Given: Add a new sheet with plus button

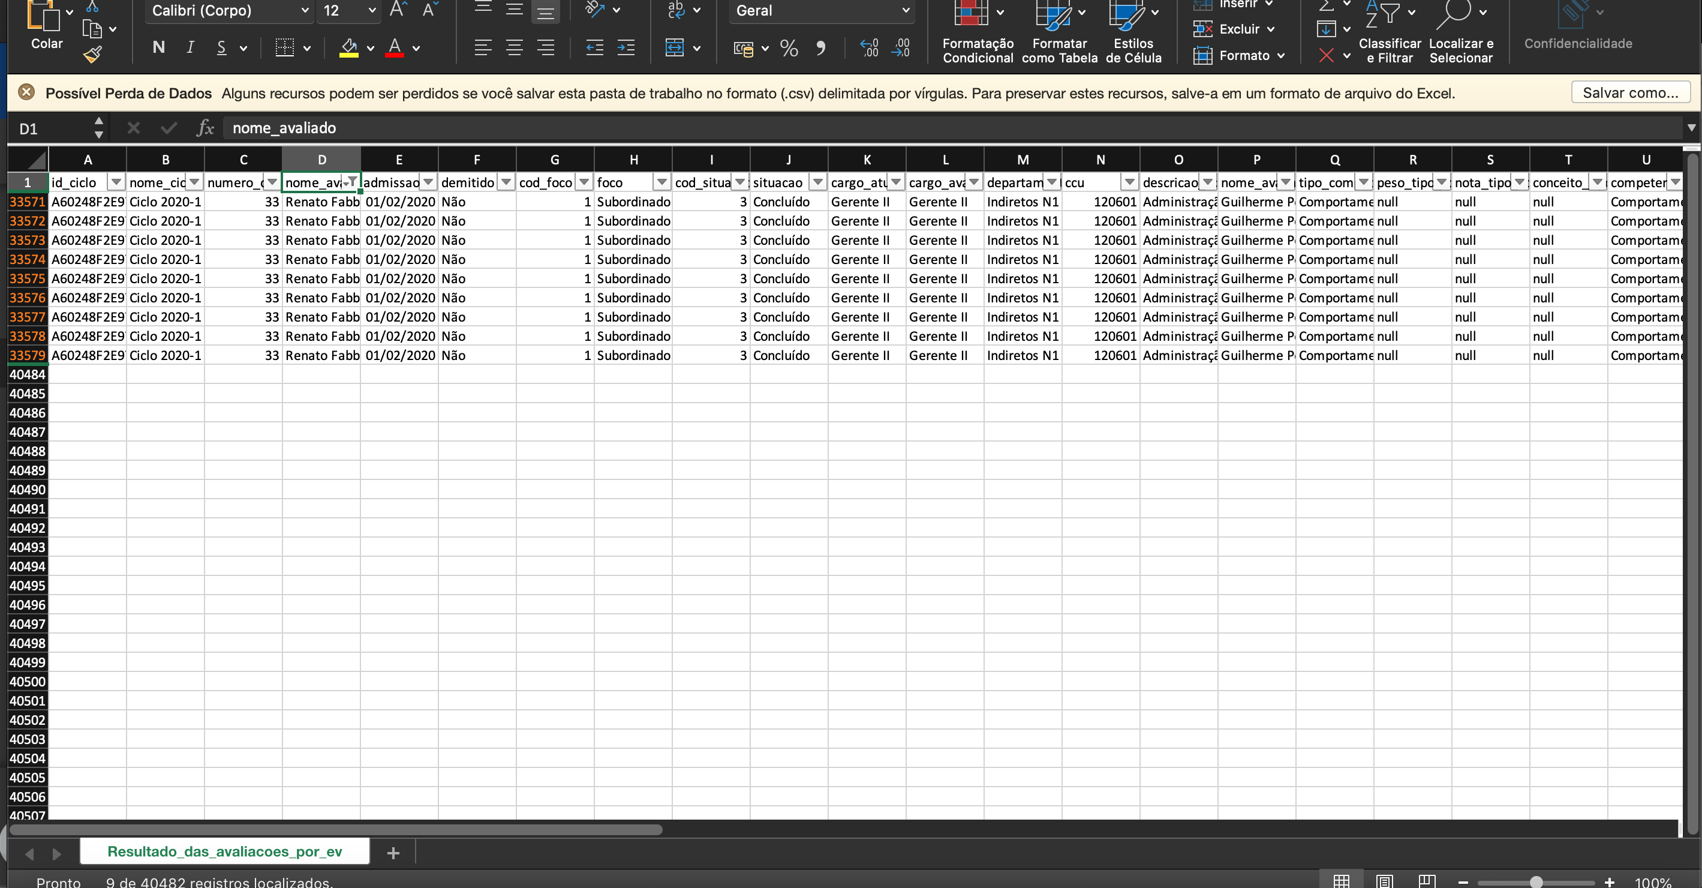Looking at the screenshot, I should point(393,853).
